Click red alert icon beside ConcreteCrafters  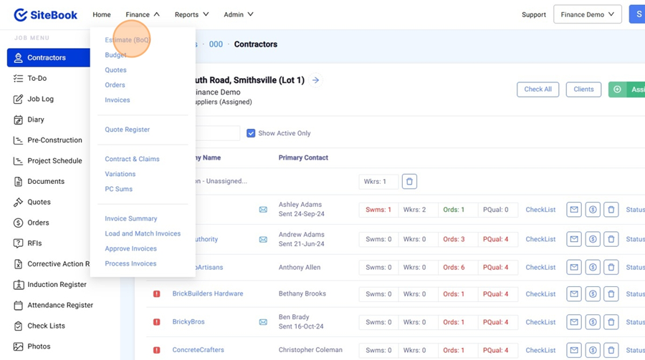pos(157,350)
